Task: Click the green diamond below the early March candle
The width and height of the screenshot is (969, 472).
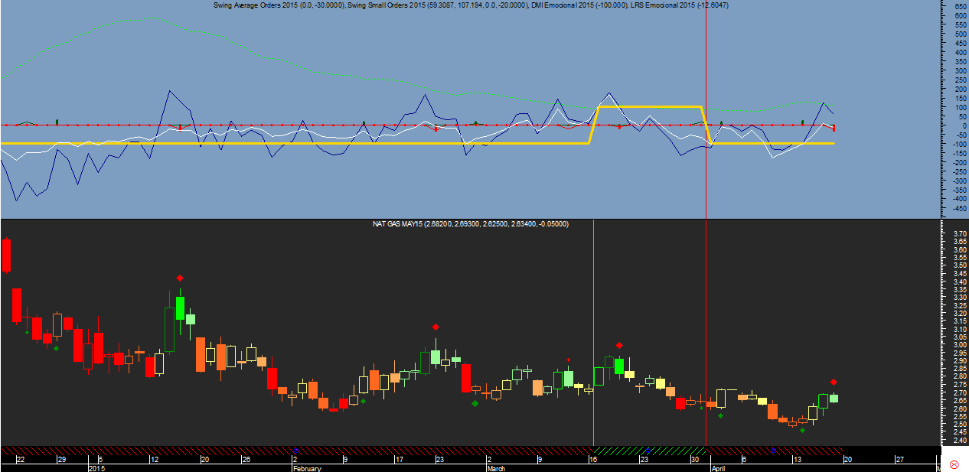Action: pyautogui.click(x=475, y=403)
